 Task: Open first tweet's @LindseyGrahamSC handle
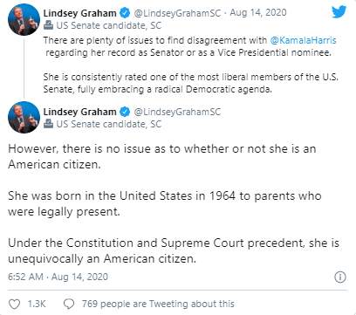pos(177,13)
